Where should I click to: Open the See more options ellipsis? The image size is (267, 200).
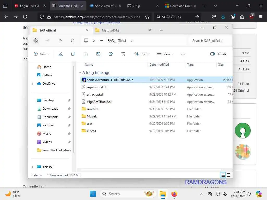pyautogui.click(x=183, y=54)
